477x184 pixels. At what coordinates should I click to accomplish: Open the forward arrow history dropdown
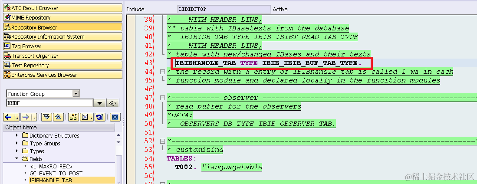34,117
